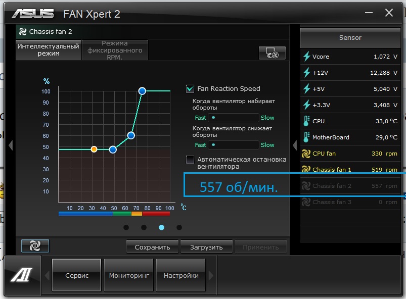Viewport: 406px width, 299px height.
Task: Click the Загрузить button
Action: coord(206,247)
